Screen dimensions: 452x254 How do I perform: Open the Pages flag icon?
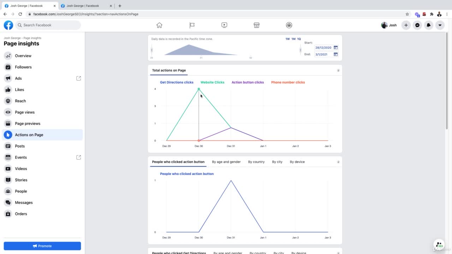pyautogui.click(x=192, y=25)
